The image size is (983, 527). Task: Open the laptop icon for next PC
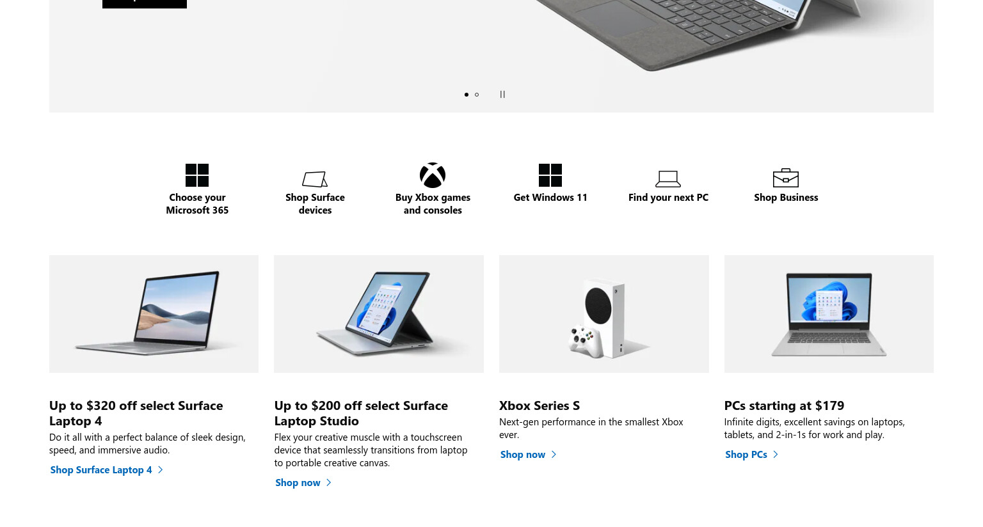tap(668, 178)
